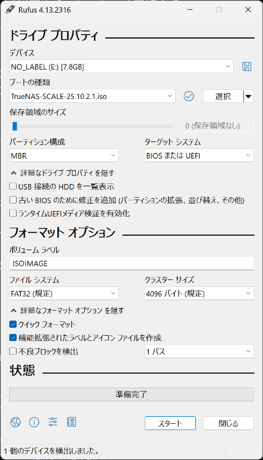The image size is (263, 460).
Task: Enable USB 接続の HDD を一覧表示 checkbox
Action: point(13,186)
